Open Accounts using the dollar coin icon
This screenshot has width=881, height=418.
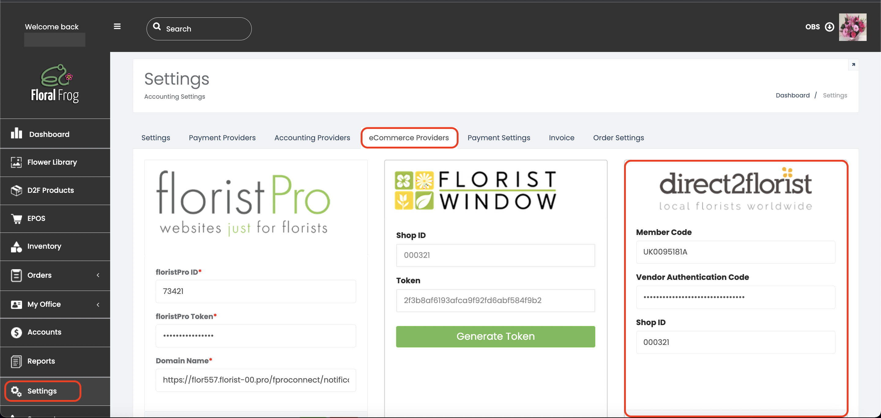[17, 332]
